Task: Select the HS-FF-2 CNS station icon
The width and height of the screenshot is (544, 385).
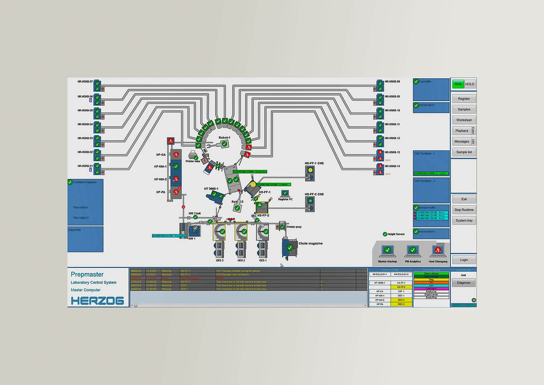Action: click(310, 204)
